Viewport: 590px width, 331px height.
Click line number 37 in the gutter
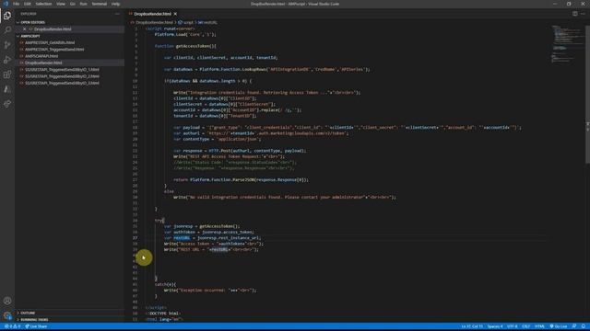tap(136, 238)
